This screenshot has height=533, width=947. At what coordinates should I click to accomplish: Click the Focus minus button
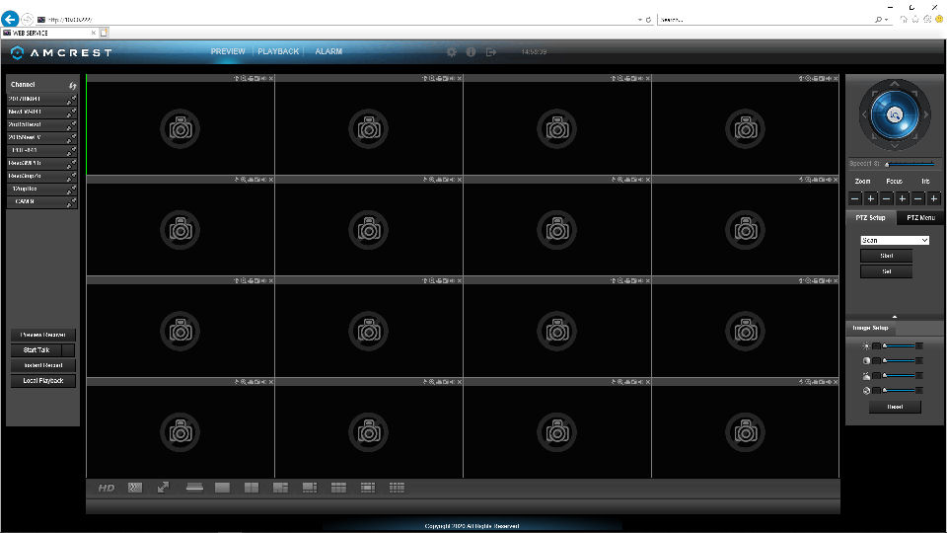886,198
